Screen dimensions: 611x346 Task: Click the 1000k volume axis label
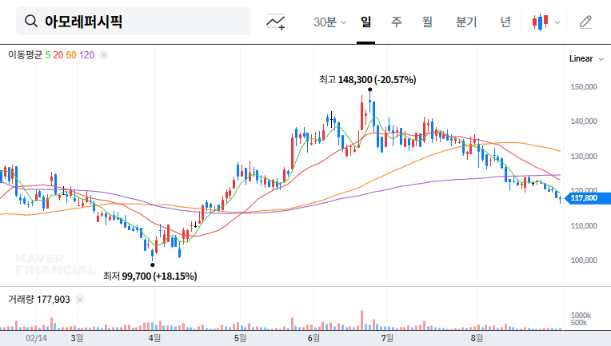coord(581,316)
